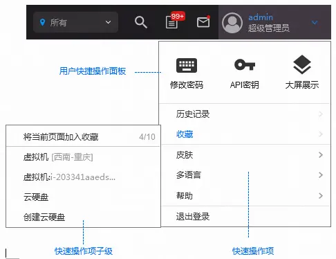Expand the 帮助 submenu arrow
Viewport: 336px width, 259px height.
click(x=321, y=195)
